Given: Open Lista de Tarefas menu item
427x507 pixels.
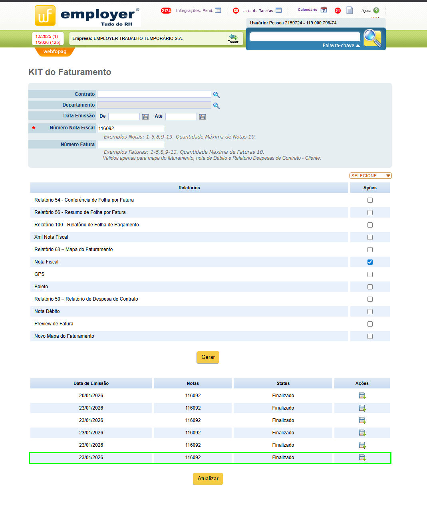Looking at the screenshot, I should [x=258, y=10].
